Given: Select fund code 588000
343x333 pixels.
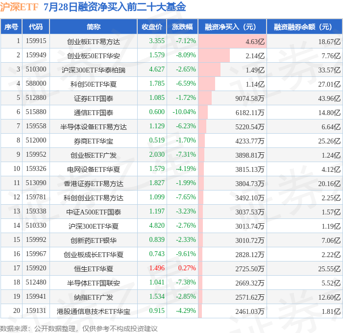Looking at the screenshot, I should pos(36,84).
